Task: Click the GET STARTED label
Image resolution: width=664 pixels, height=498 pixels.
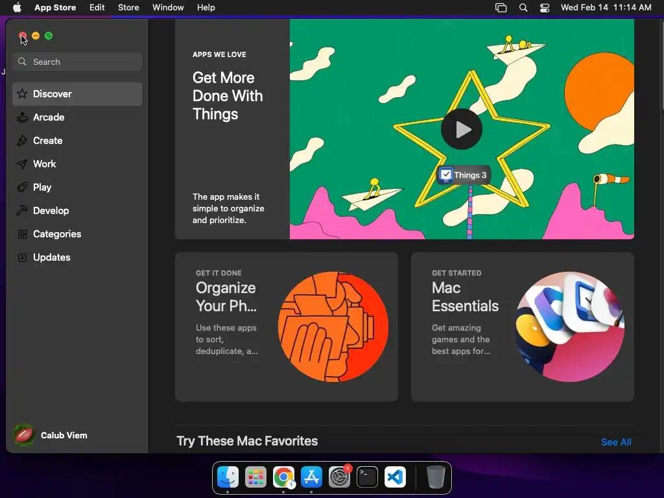Action: point(456,273)
